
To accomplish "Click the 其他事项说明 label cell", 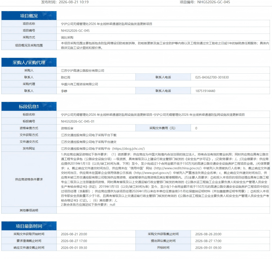I will 29,210.
